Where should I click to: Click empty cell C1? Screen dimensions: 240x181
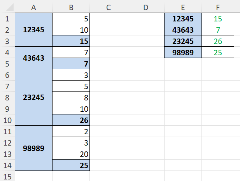point(109,18)
